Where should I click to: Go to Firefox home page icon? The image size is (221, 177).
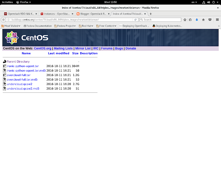pos(203,20)
